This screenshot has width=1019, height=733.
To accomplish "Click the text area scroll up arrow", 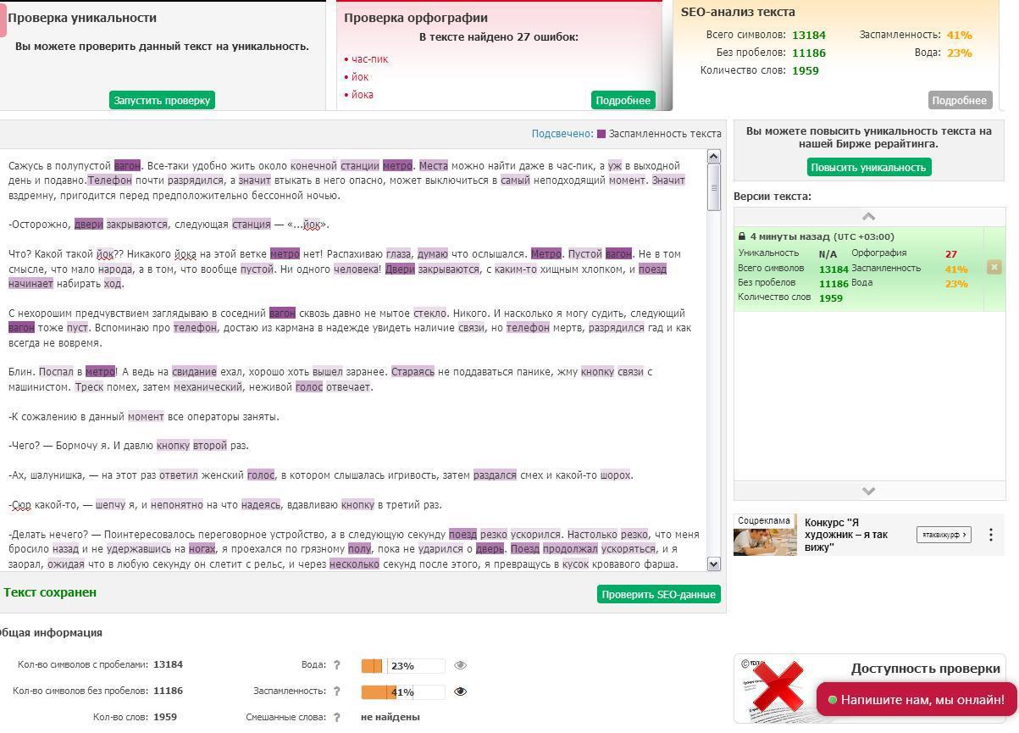I will click(713, 157).
